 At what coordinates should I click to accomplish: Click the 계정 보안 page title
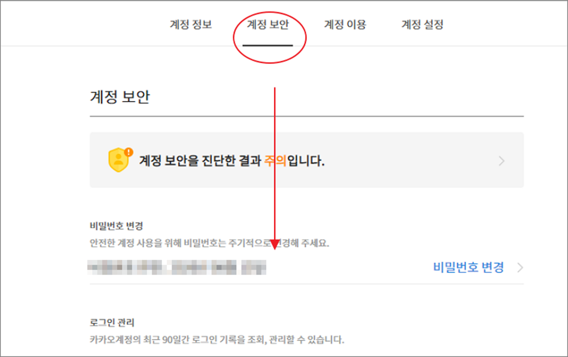[119, 97]
